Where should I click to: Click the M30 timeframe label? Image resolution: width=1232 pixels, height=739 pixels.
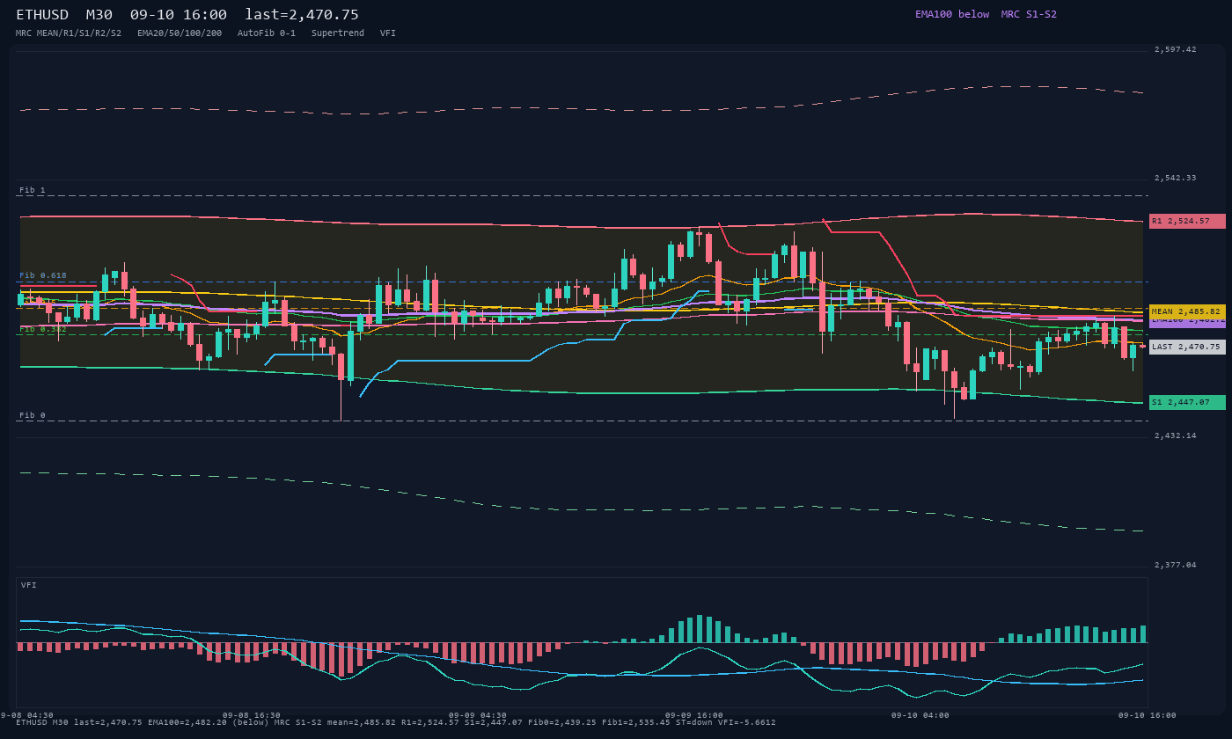coord(99,15)
